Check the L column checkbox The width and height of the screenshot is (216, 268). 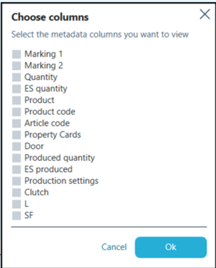[x=17, y=204]
